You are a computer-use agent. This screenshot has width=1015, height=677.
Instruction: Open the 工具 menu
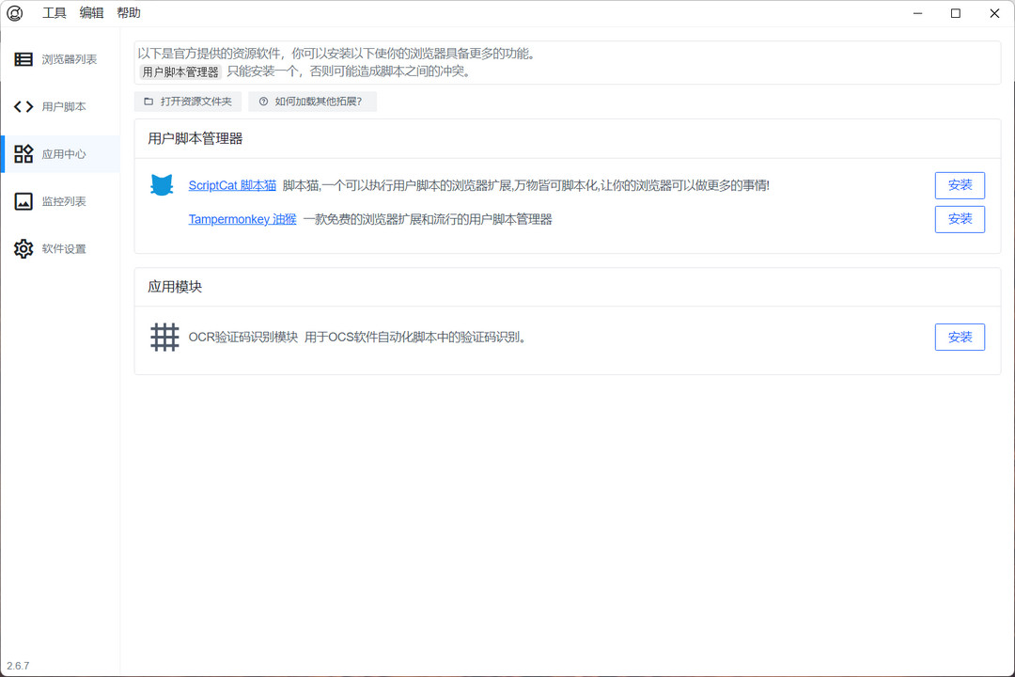55,13
